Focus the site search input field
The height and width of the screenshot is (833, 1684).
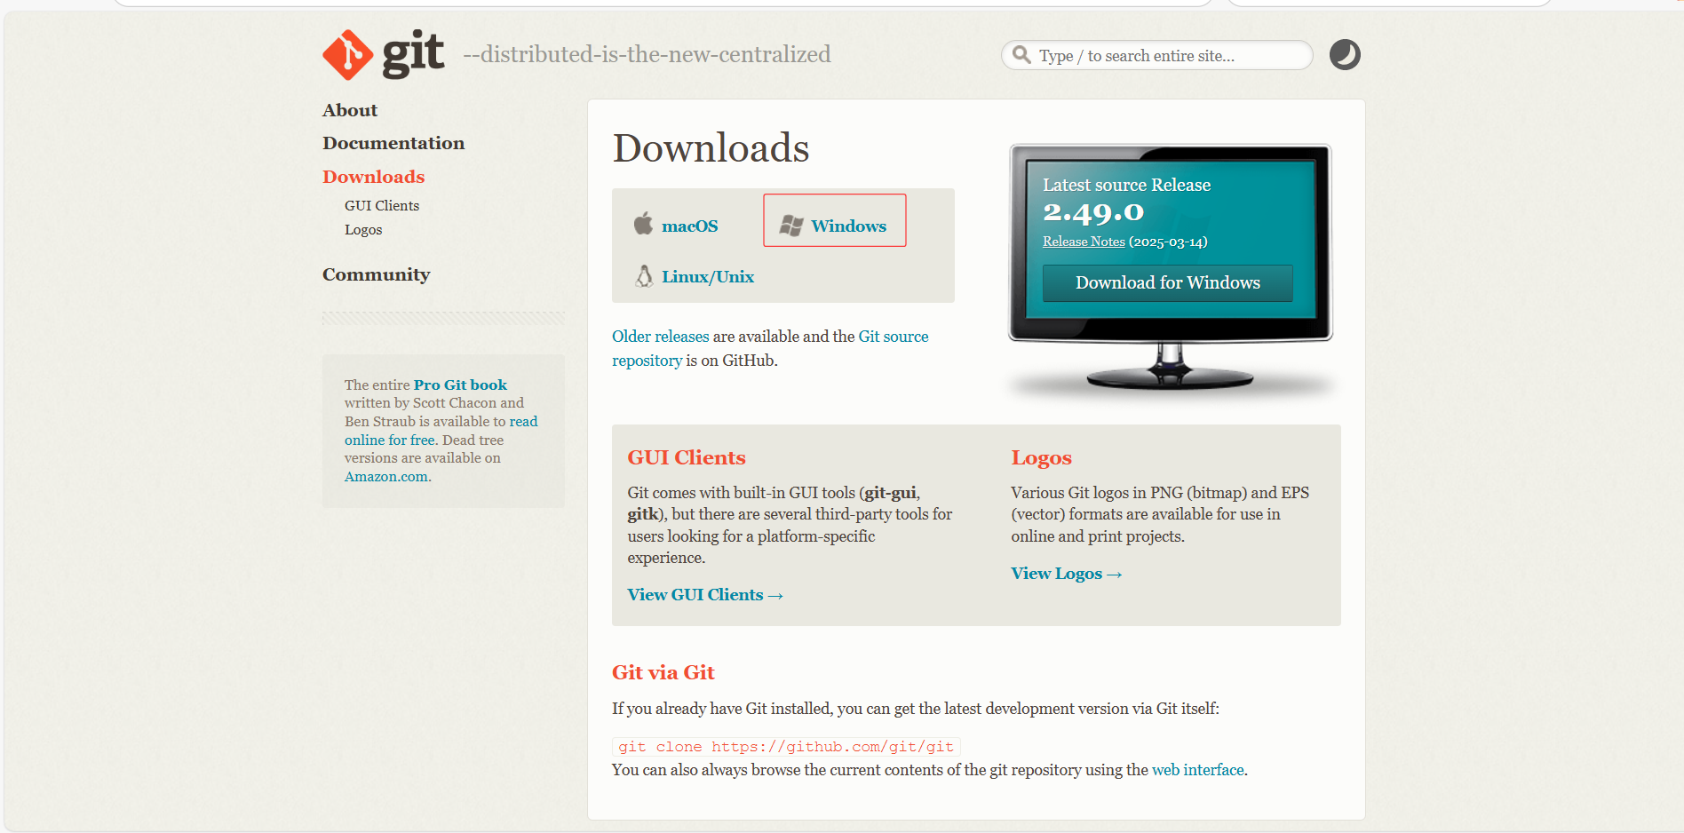coord(1156,55)
